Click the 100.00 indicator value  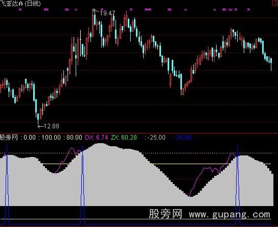pos(51,137)
